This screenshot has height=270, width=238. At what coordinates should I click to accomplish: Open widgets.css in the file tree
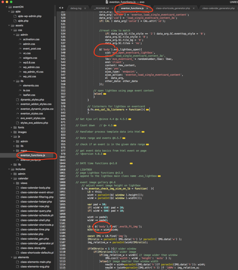(30, 58)
